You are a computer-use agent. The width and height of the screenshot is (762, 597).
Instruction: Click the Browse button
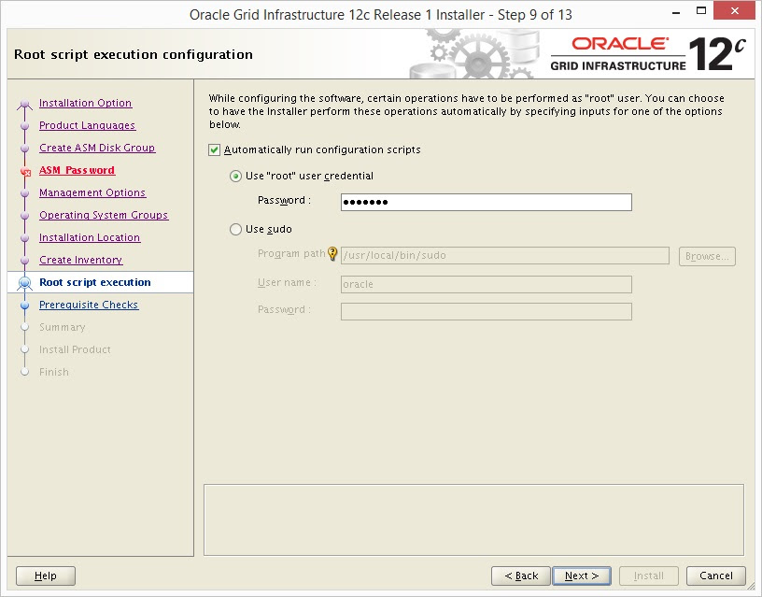point(707,256)
